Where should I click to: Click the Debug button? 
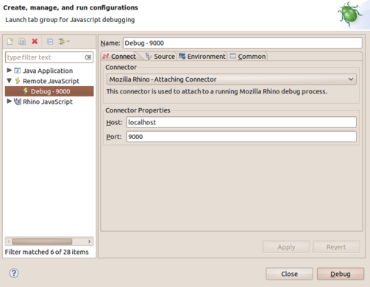[x=341, y=274]
